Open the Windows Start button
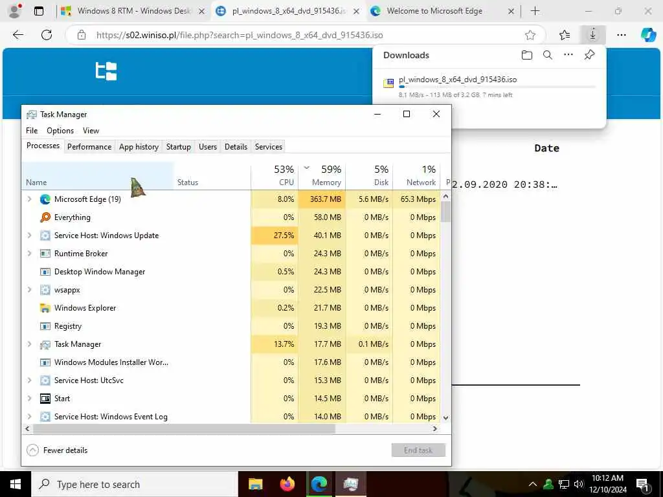Viewport: 663px width, 497px height. (16, 484)
